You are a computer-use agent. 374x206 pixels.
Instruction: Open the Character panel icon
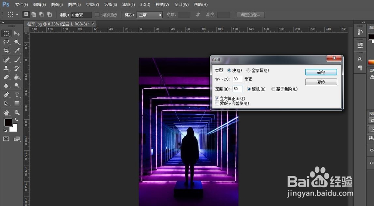click(x=360, y=58)
